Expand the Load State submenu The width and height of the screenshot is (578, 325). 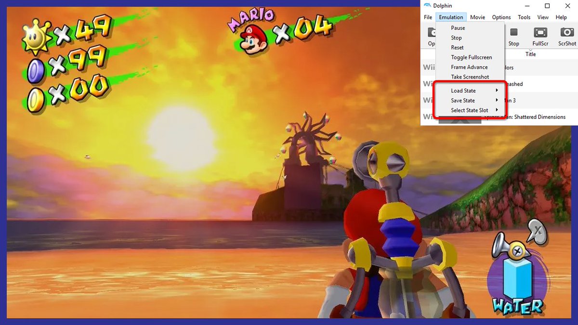click(x=470, y=91)
